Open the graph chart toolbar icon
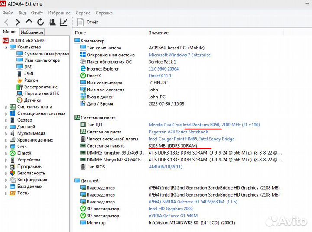The width and height of the screenshot is (312, 232). click(63, 22)
